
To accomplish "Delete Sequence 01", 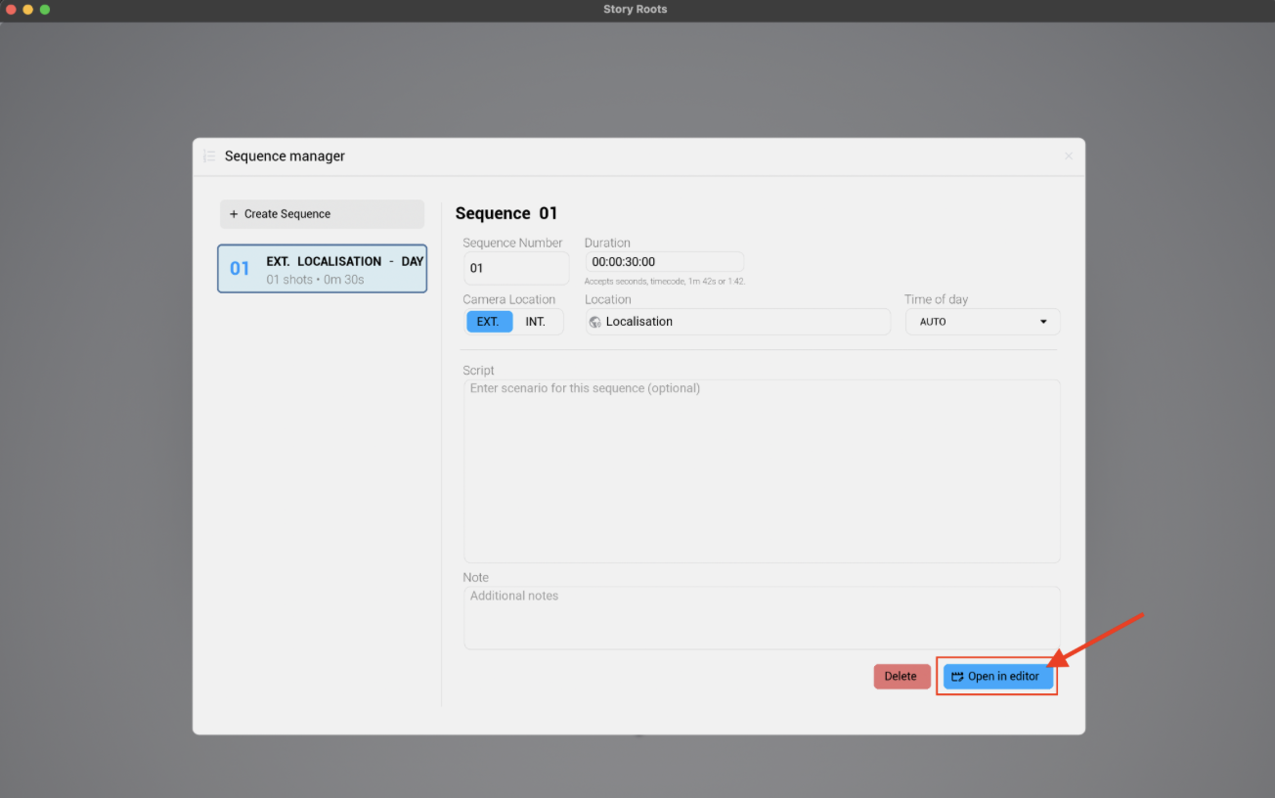I will 901,677.
